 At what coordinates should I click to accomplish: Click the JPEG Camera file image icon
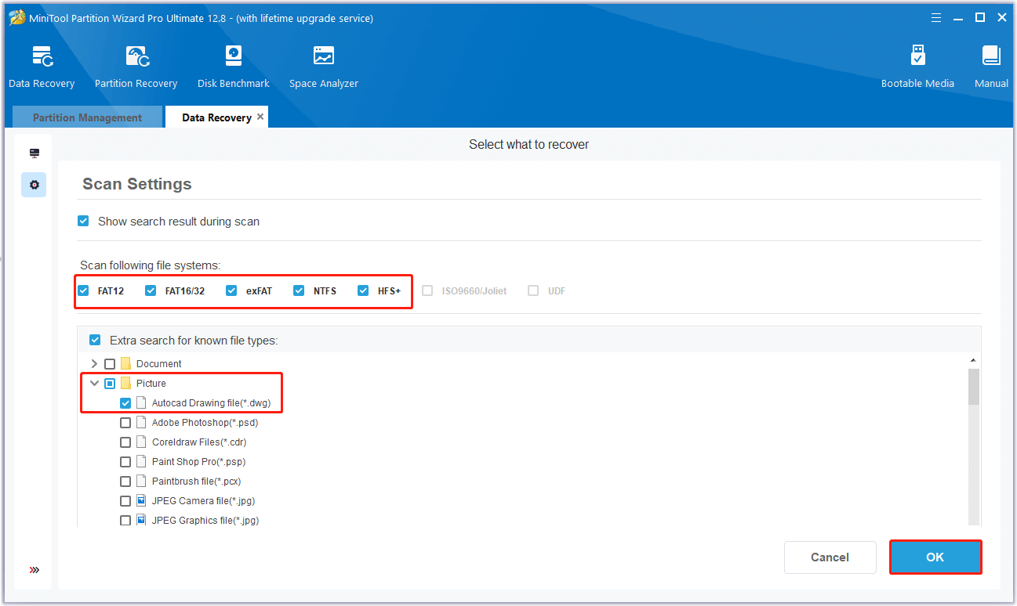tap(141, 501)
